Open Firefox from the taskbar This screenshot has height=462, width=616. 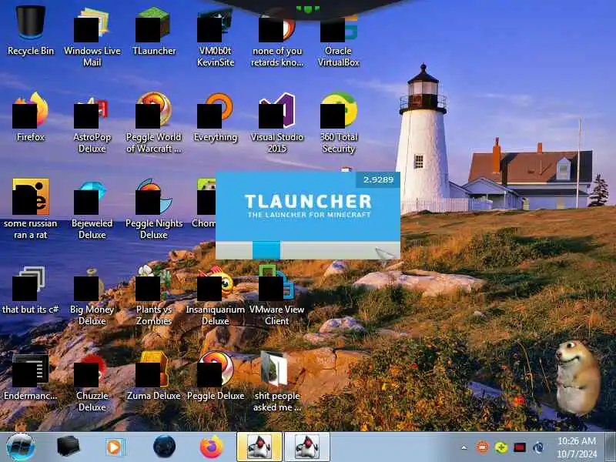(x=211, y=447)
